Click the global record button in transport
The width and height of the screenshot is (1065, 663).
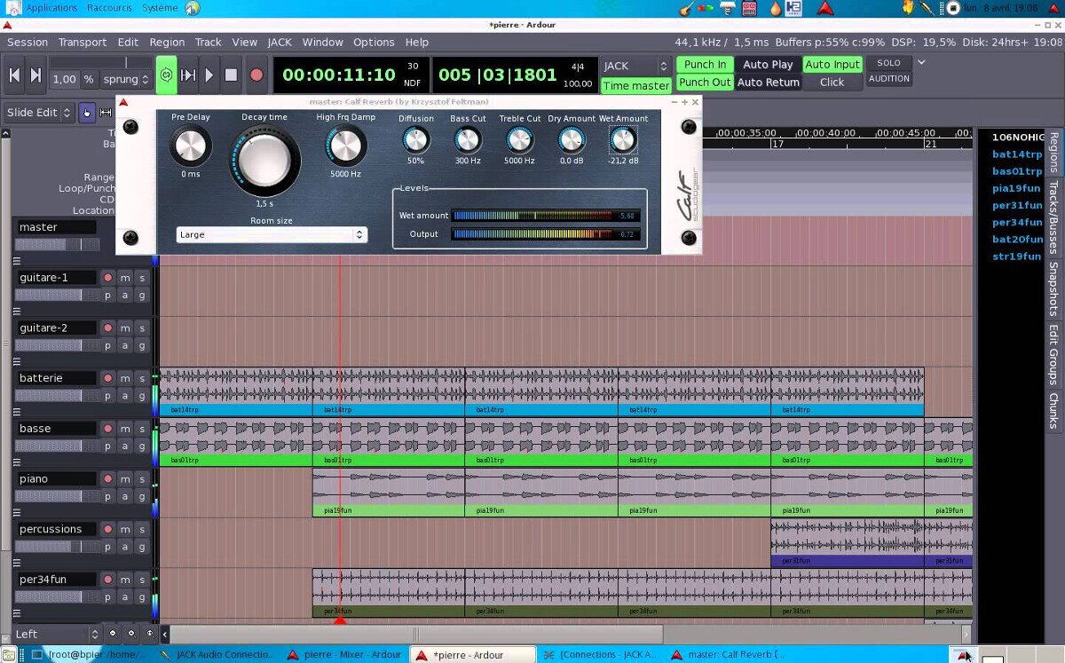pos(256,75)
